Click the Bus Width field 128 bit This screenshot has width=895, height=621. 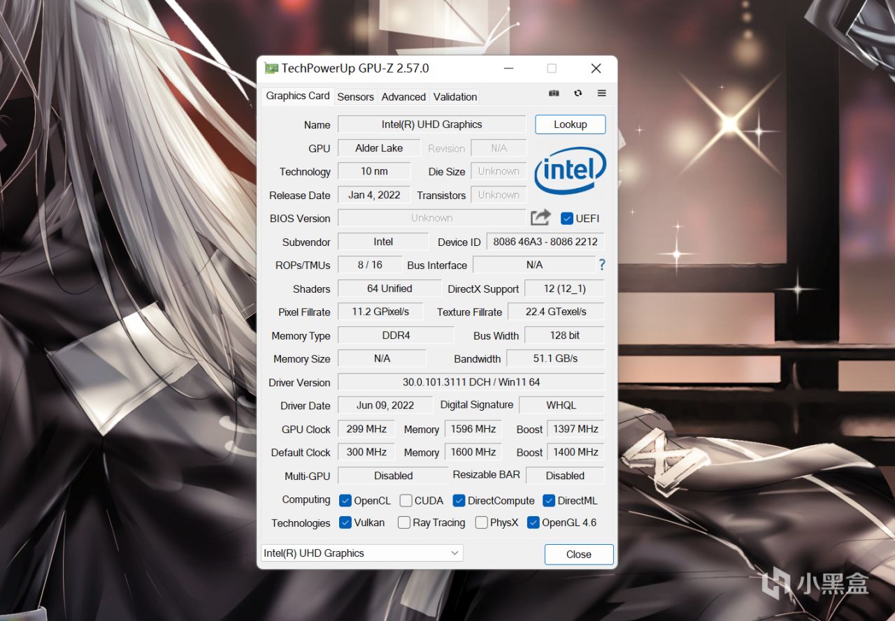pos(564,335)
